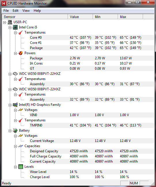Minimize the Hardware Monitor window
This screenshot has width=156, height=187.
(x=130, y=2)
